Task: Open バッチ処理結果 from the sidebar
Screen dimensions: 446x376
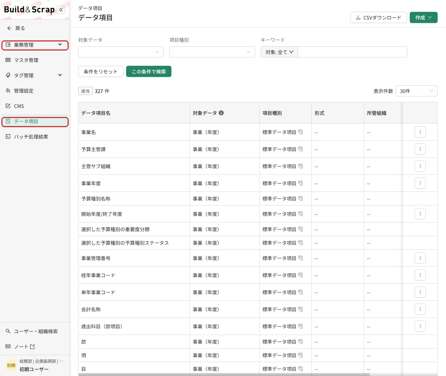Action: [35, 136]
